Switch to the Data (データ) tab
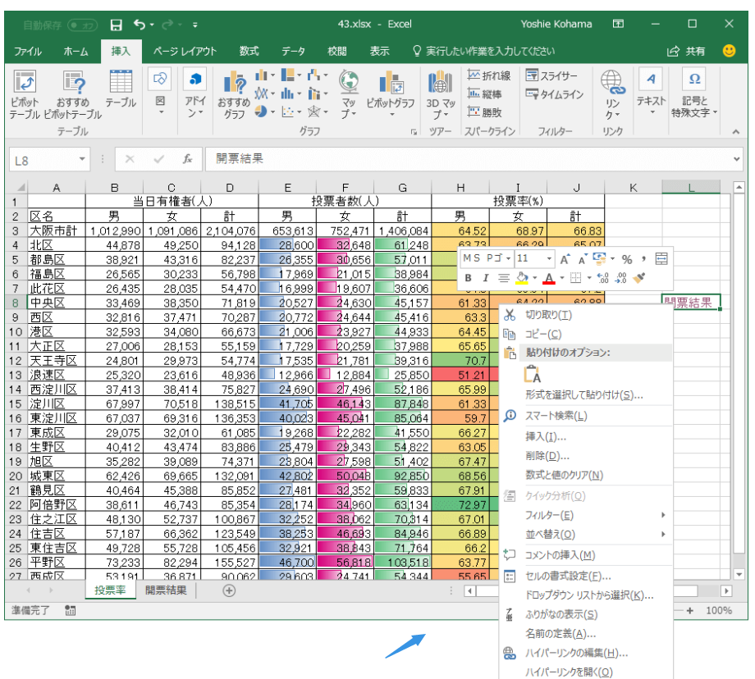This screenshot has width=755, height=679. point(293,52)
